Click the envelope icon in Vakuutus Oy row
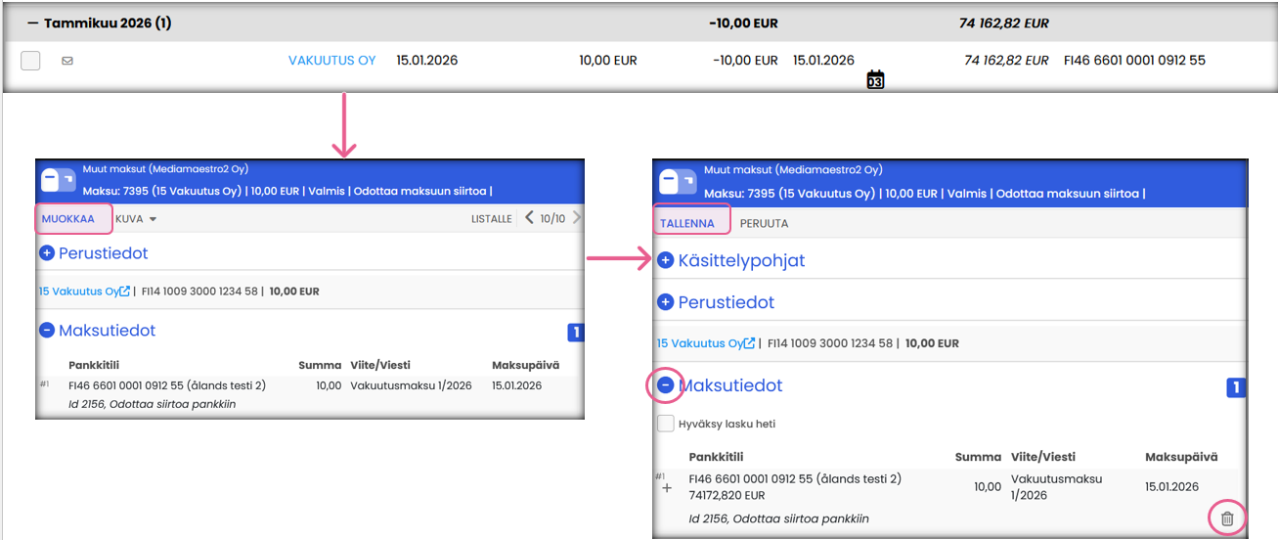Viewport: 1278px width, 540px height. [x=67, y=61]
